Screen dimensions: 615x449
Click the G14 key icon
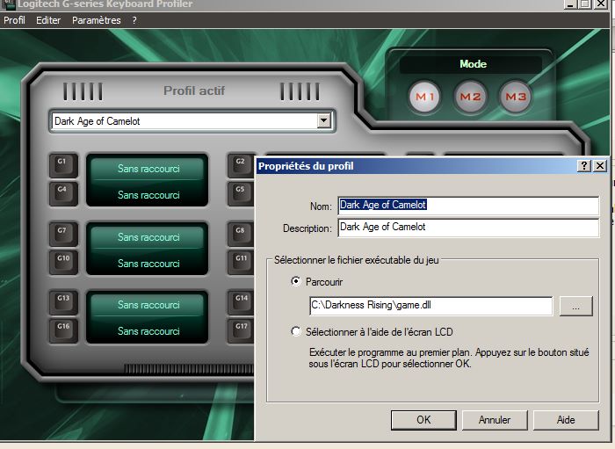point(241,302)
